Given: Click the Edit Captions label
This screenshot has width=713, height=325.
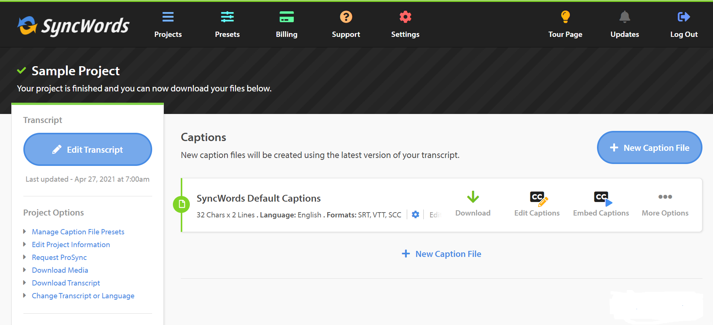Looking at the screenshot, I should pyautogui.click(x=537, y=213).
